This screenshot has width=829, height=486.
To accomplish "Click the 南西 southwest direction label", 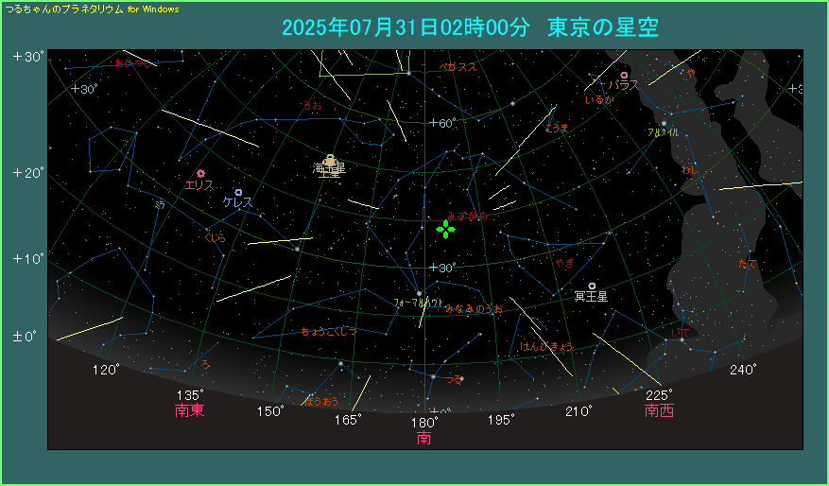I will point(659,411).
